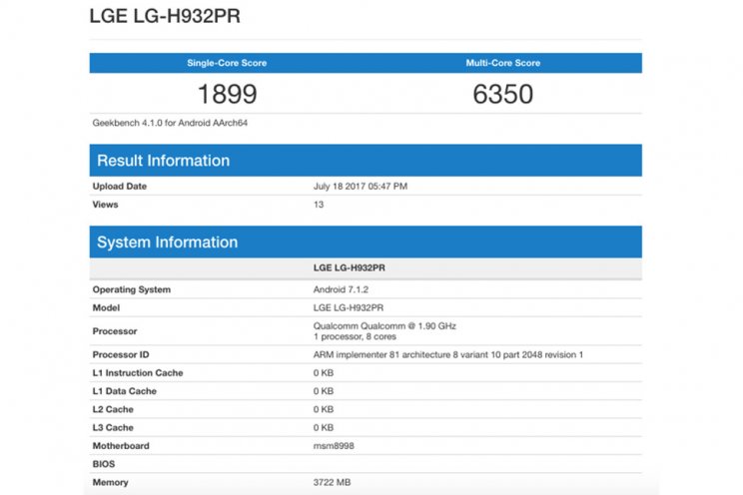Screen dimensions: 743x495
Task: Click the msm8998 motherboard value
Action: pyautogui.click(x=334, y=446)
